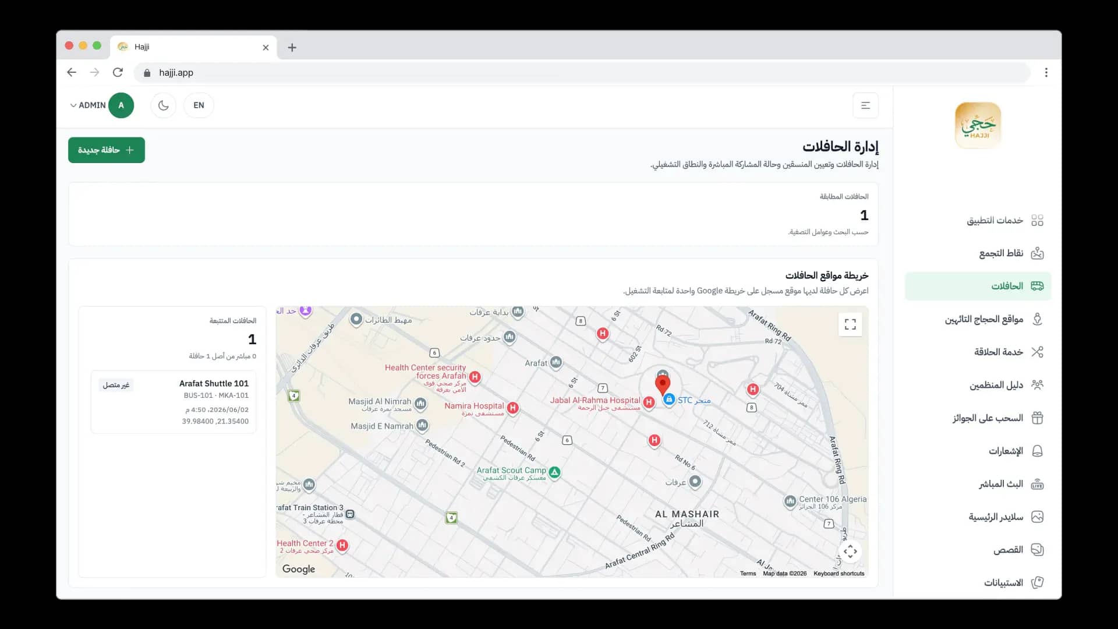The height and width of the screenshot is (629, 1118).
Task: Click the Namira Hospital marker on map
Action: coord(512,408)
